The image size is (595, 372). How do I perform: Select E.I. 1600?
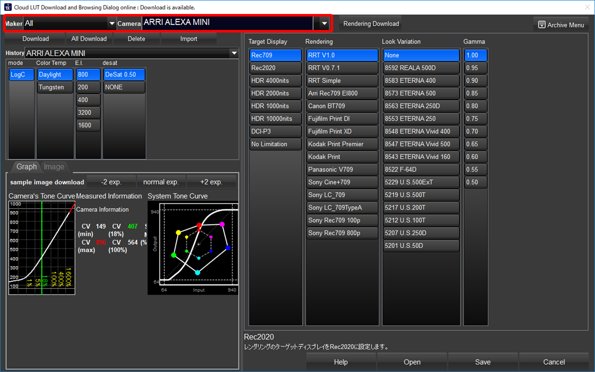tap(88, 125)
